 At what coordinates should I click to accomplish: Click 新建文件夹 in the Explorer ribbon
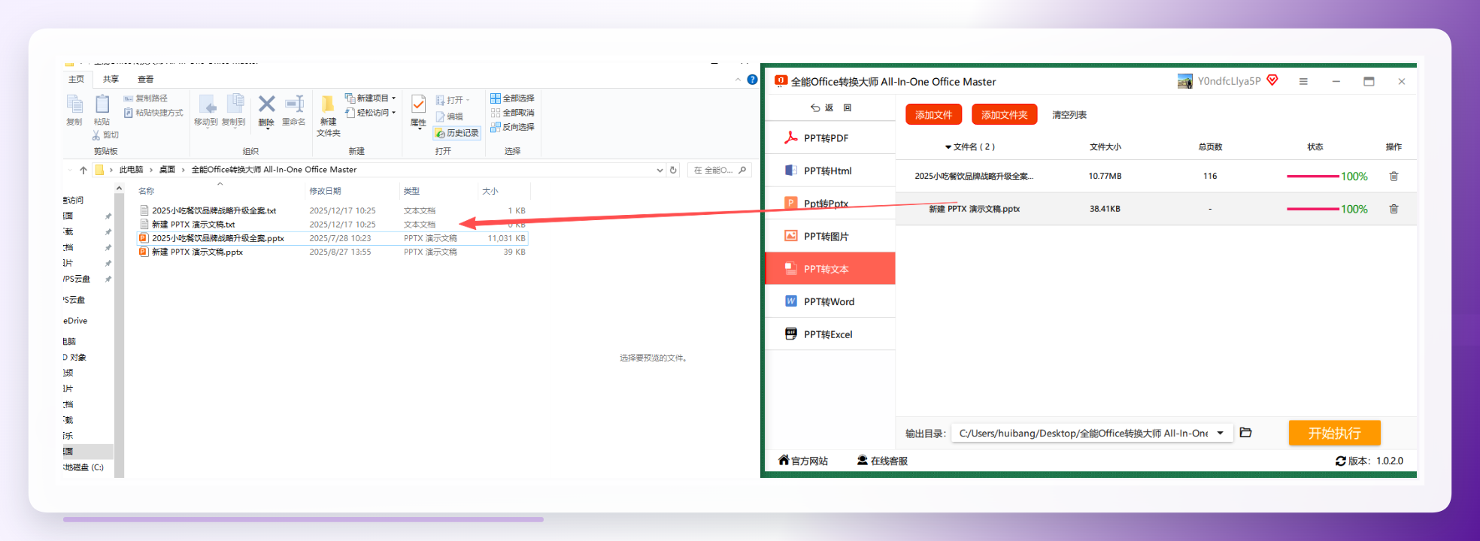328,116
